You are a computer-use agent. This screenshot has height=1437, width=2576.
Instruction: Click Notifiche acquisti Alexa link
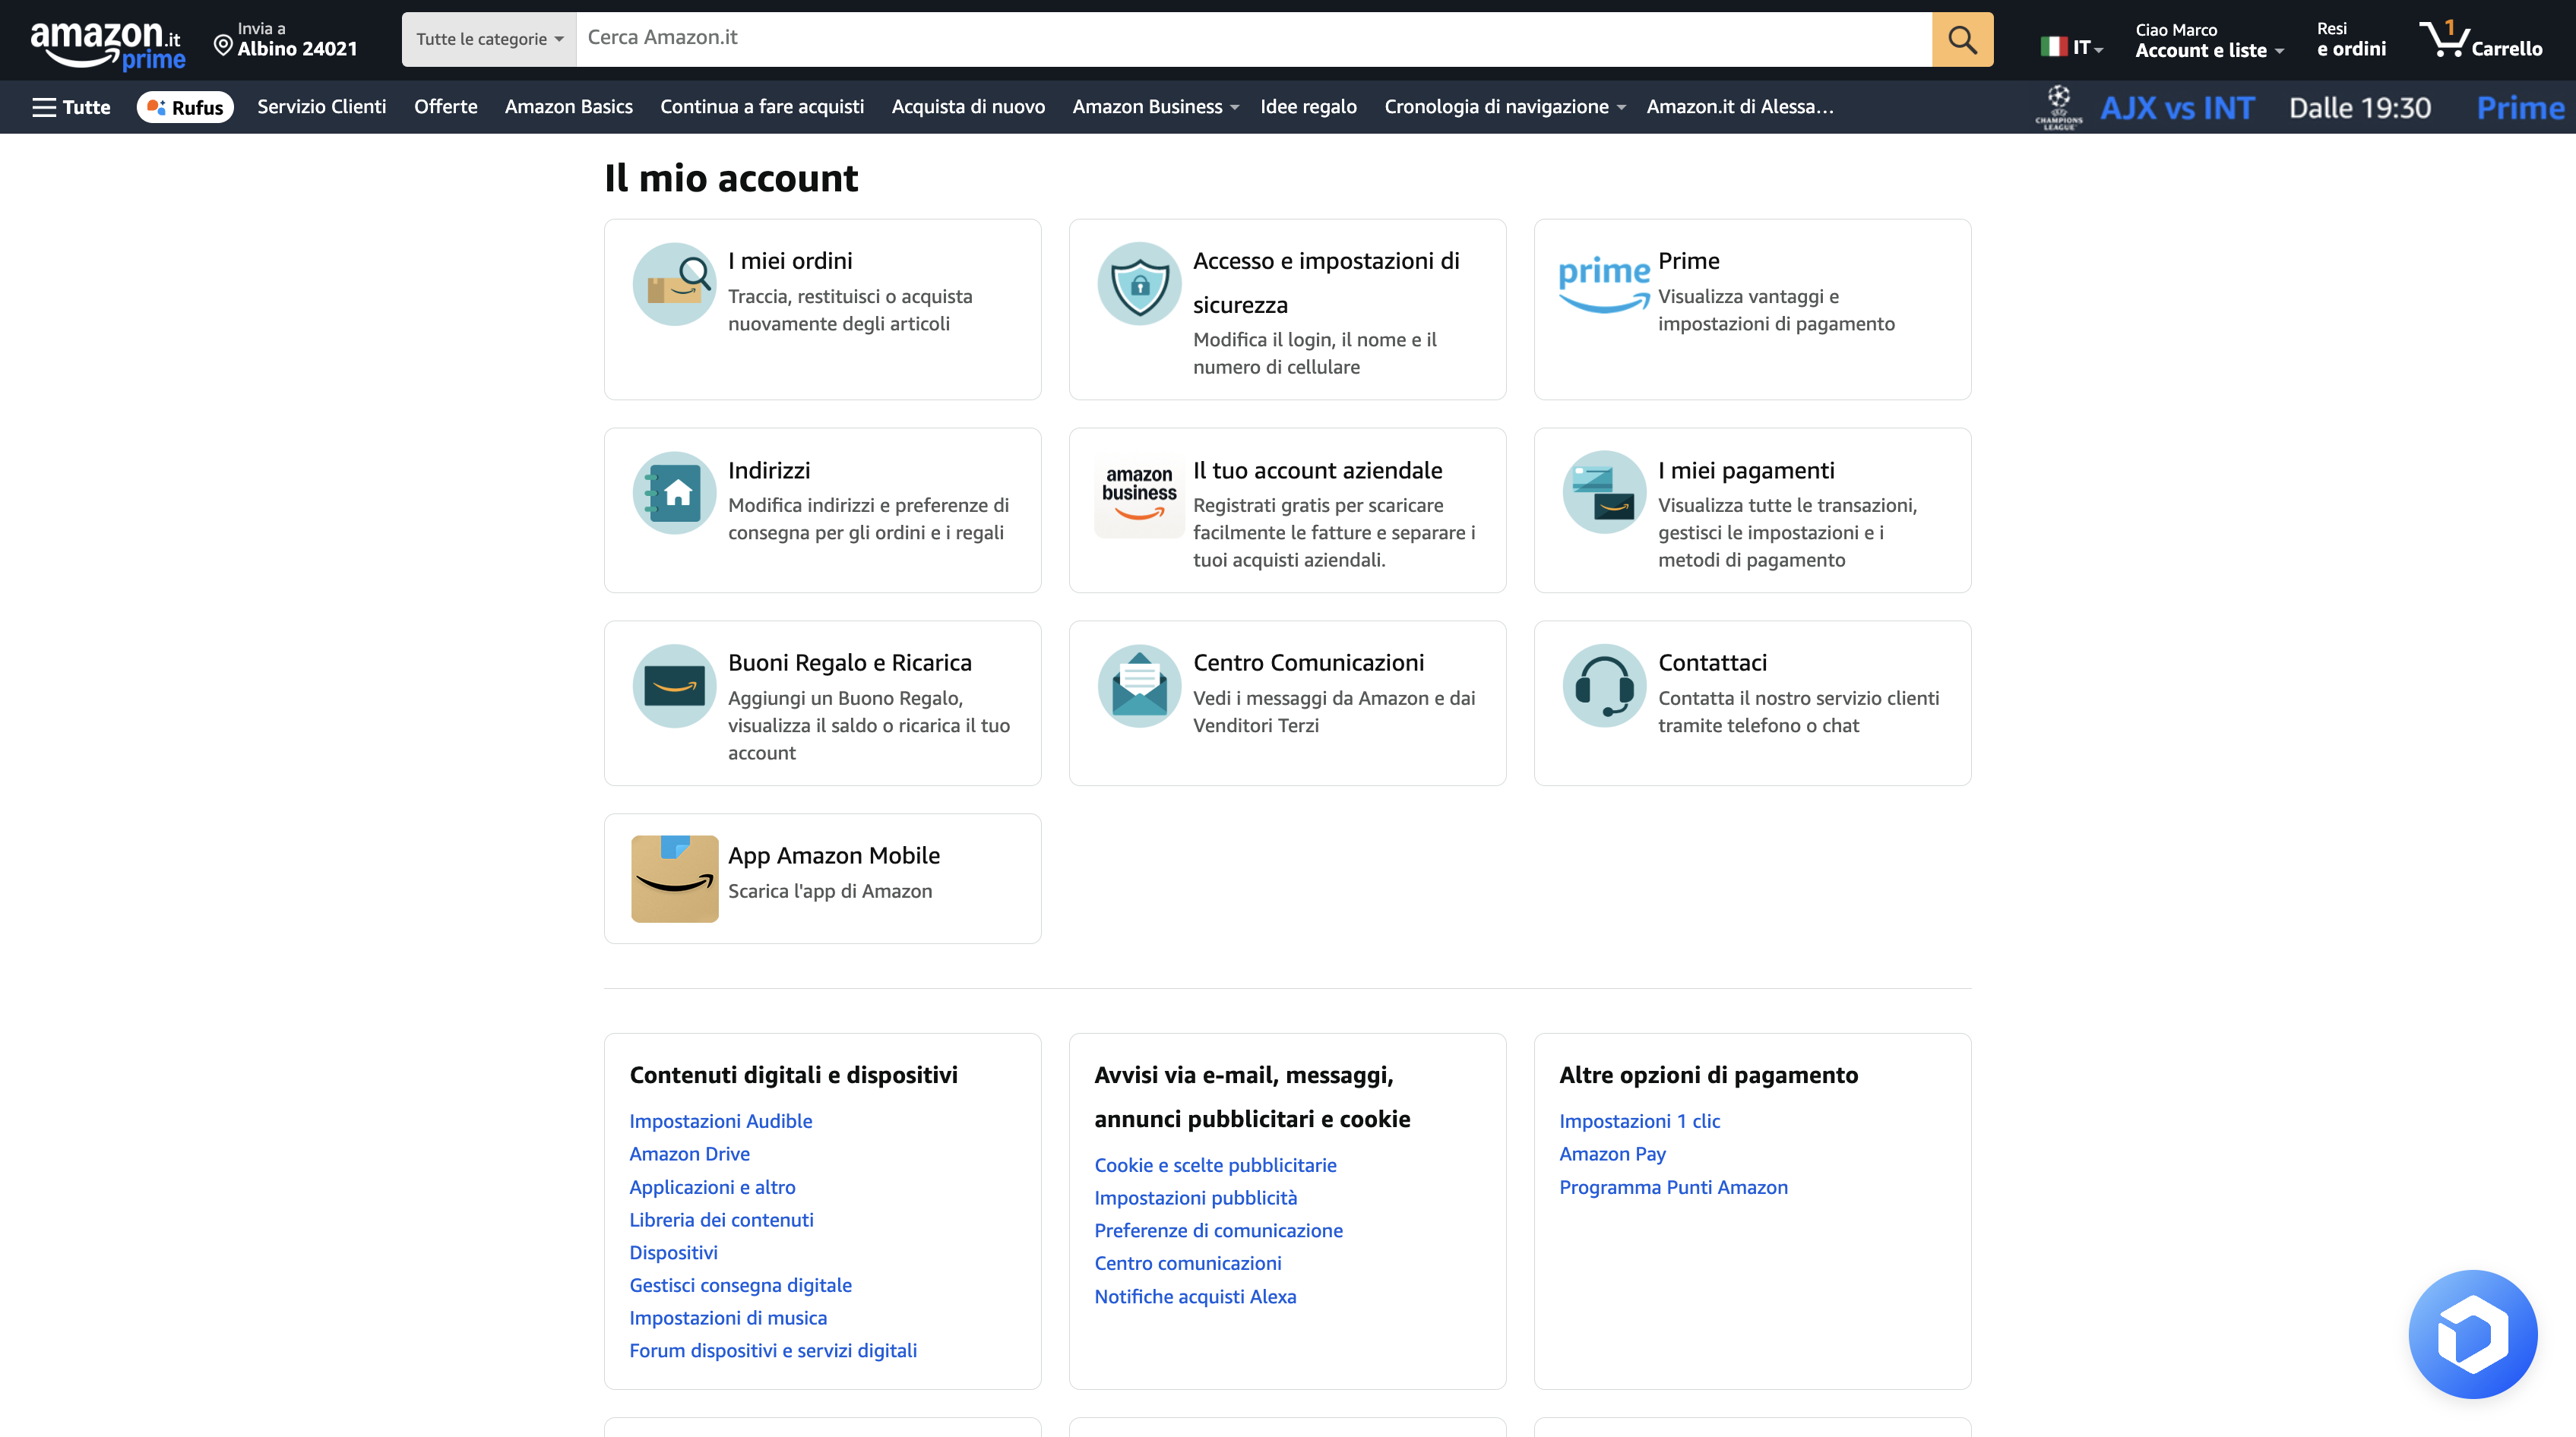coord(1195,1297)
